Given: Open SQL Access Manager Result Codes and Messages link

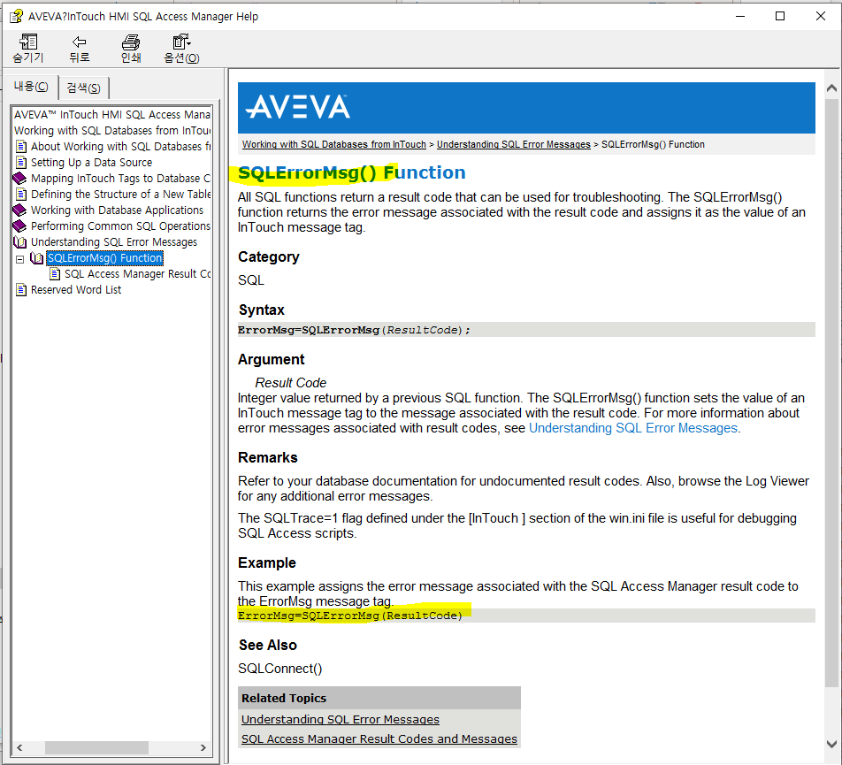Looking at the screenshot, I should [x=379, y=738].
